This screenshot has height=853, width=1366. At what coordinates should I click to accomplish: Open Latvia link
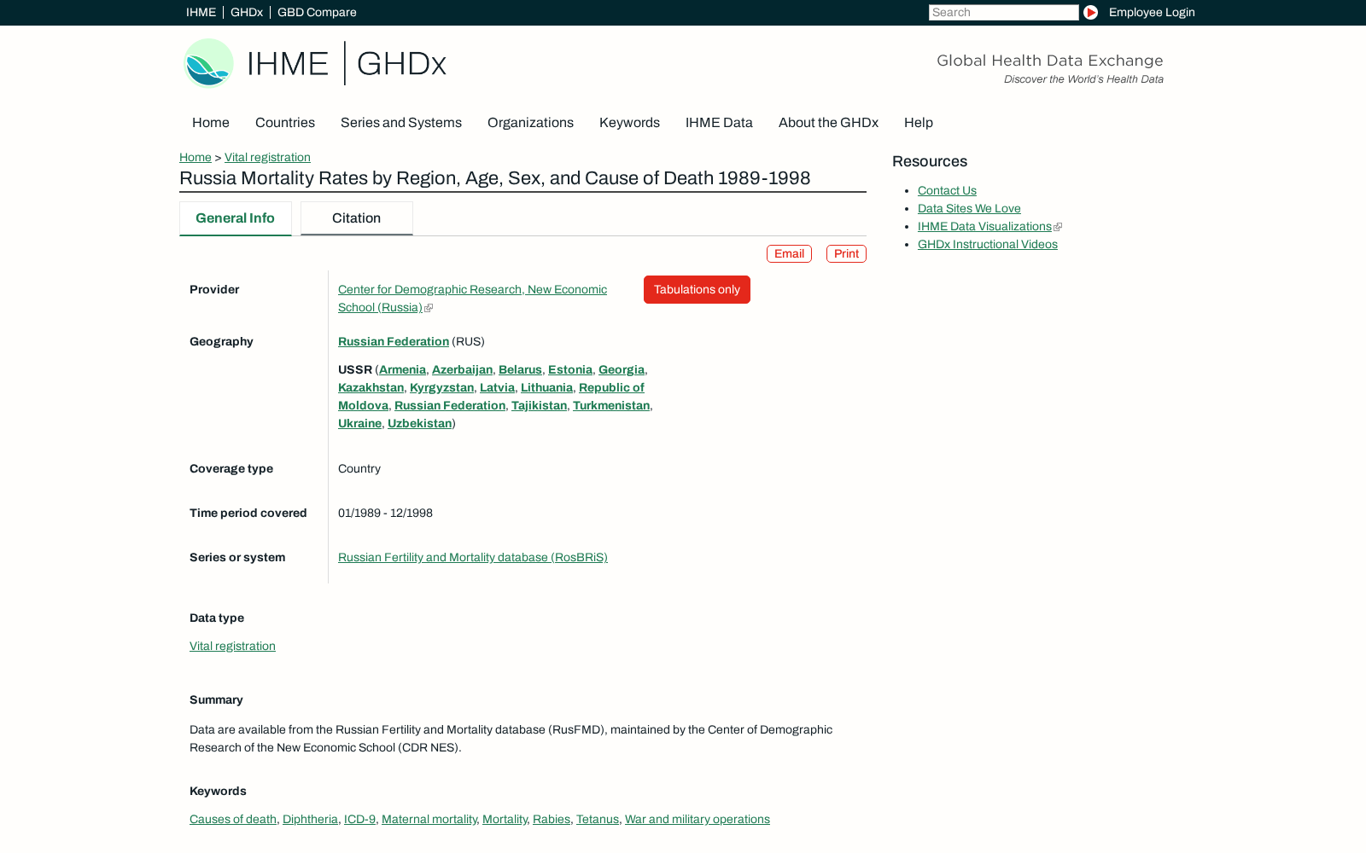497,388
